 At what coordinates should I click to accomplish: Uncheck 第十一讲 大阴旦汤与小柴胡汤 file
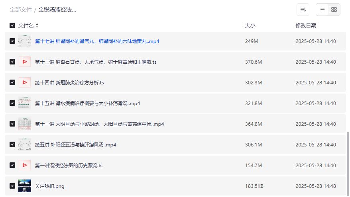pyautogui.click(x=12, y=124)
